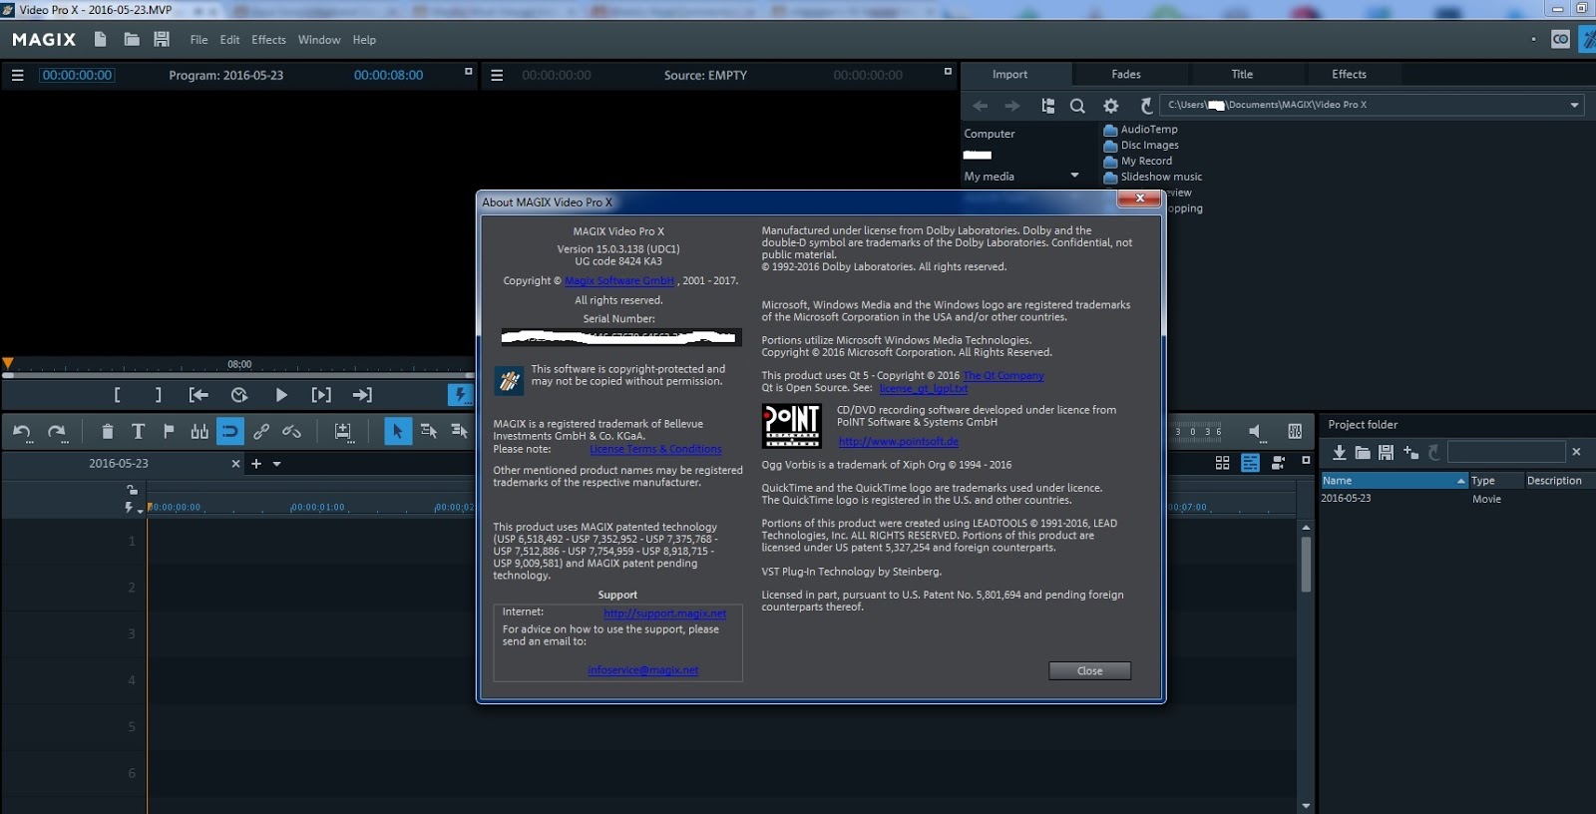Close the 2016-05-23 movie tab

(x=235, y=464)
